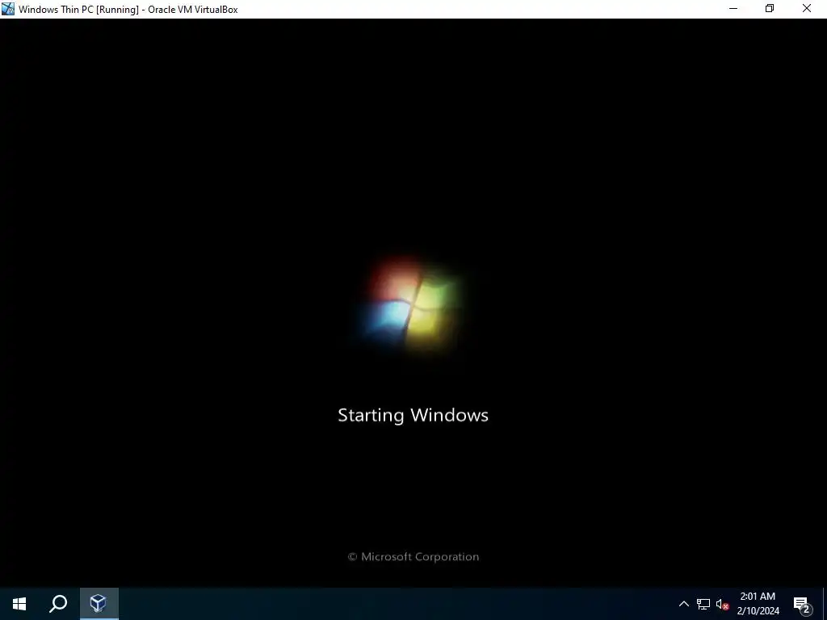Show hidden tray icons chevron

pos(683,604)
